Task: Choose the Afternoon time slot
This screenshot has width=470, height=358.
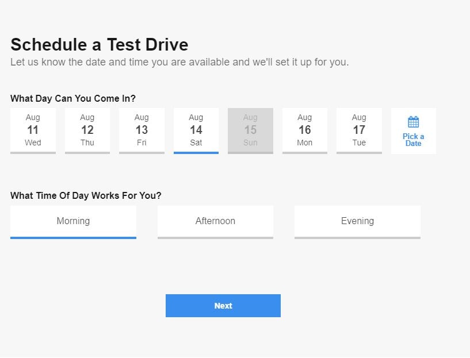Action: coord(215,221)
